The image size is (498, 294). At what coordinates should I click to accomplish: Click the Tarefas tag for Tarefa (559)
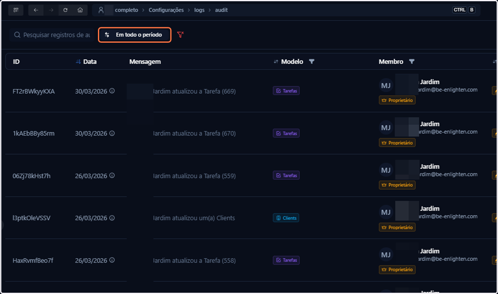coord(286,175)
